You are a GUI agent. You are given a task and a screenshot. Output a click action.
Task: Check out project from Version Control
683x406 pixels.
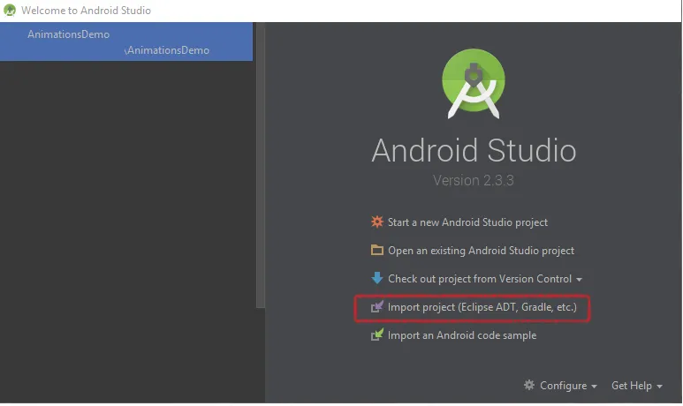coord(480,279)
